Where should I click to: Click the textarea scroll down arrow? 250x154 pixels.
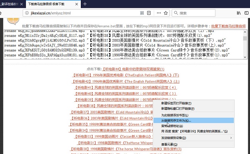[245, 57]
